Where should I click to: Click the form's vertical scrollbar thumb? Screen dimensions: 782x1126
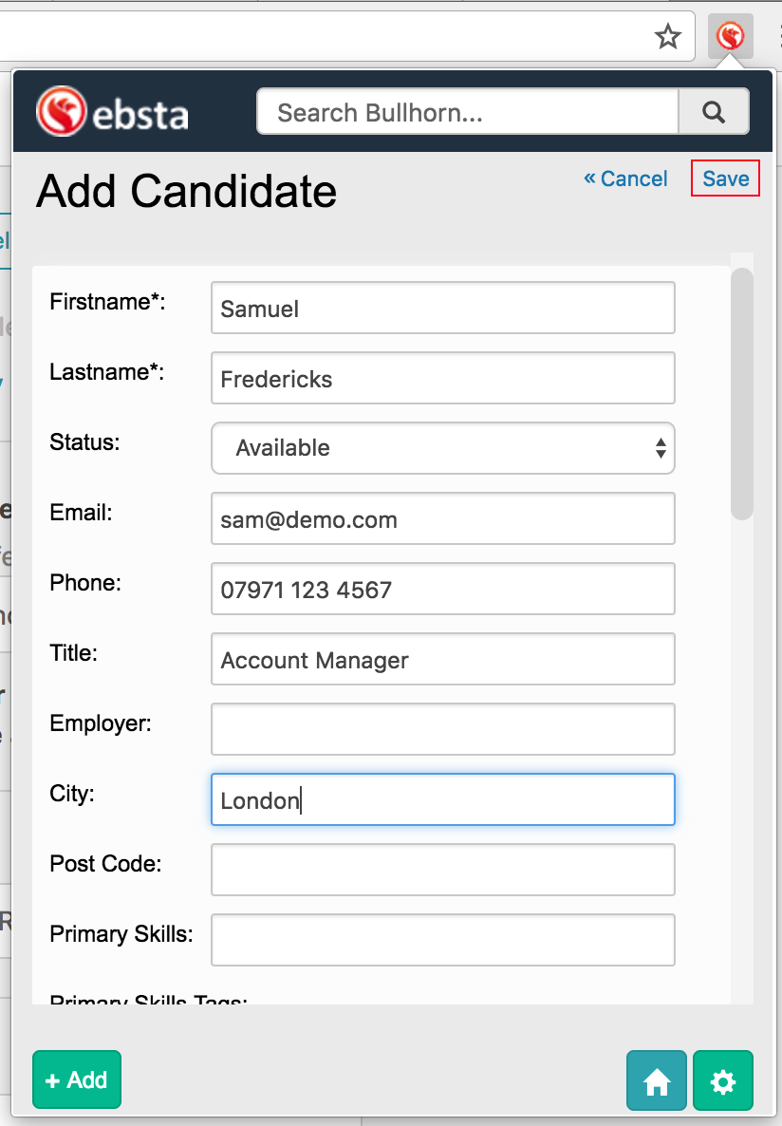click(x=742, y=394)
